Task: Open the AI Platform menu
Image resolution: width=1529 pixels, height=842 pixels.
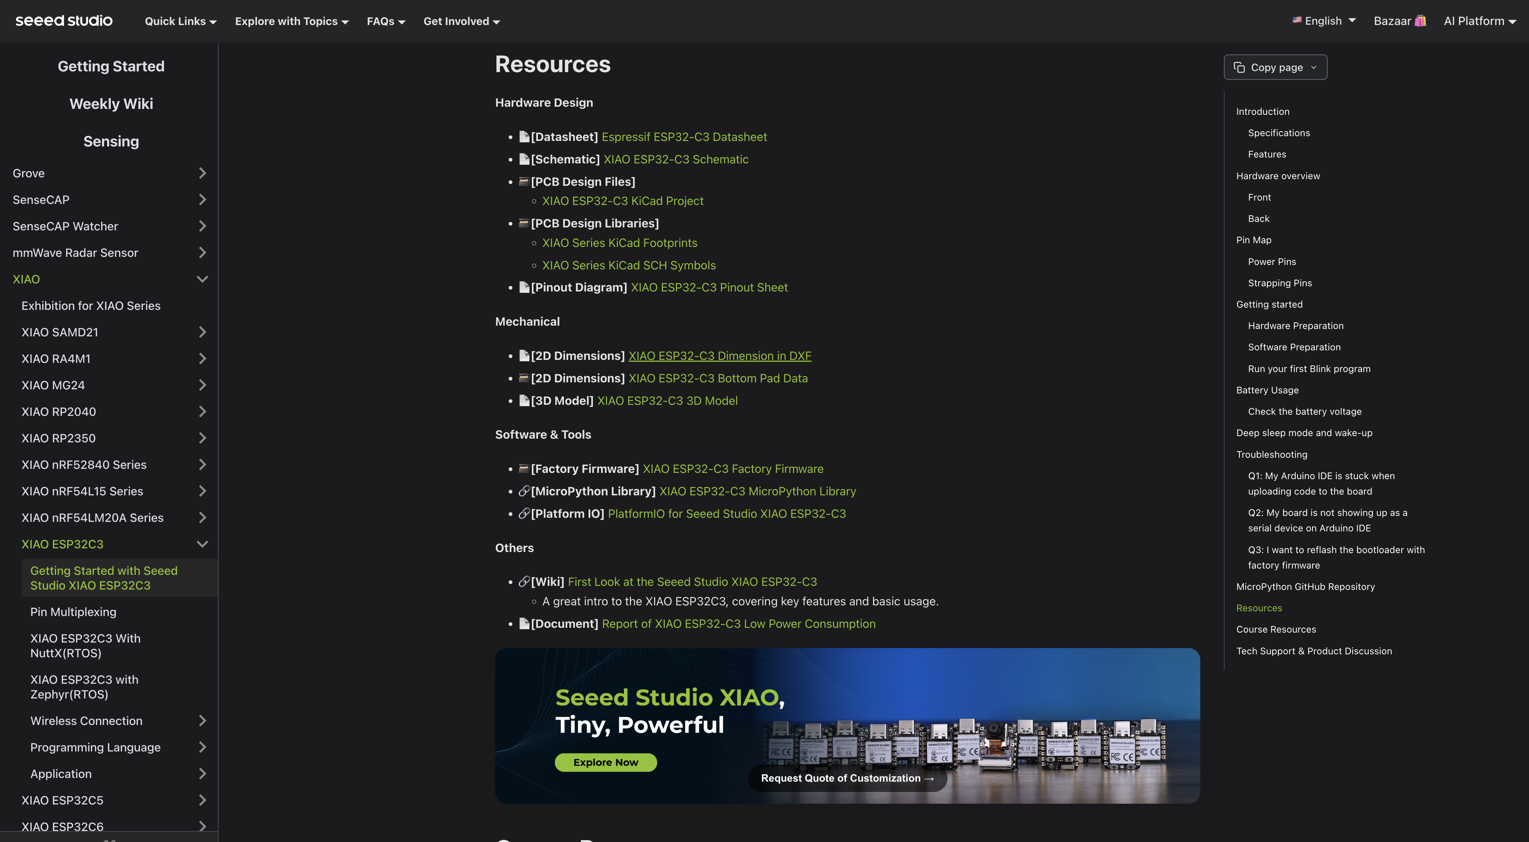Action: [x=1480, y=21]
